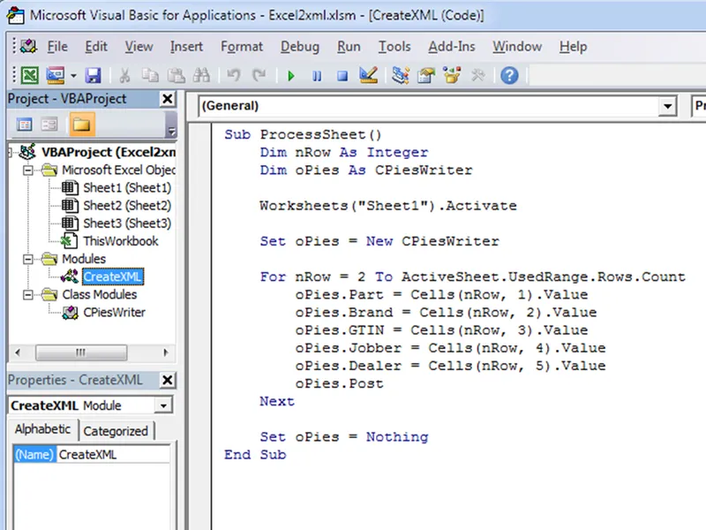The width and height of the screenshot is (706, 530).
Task: Click the Break icon to pause execution
Action: (316, 76)
